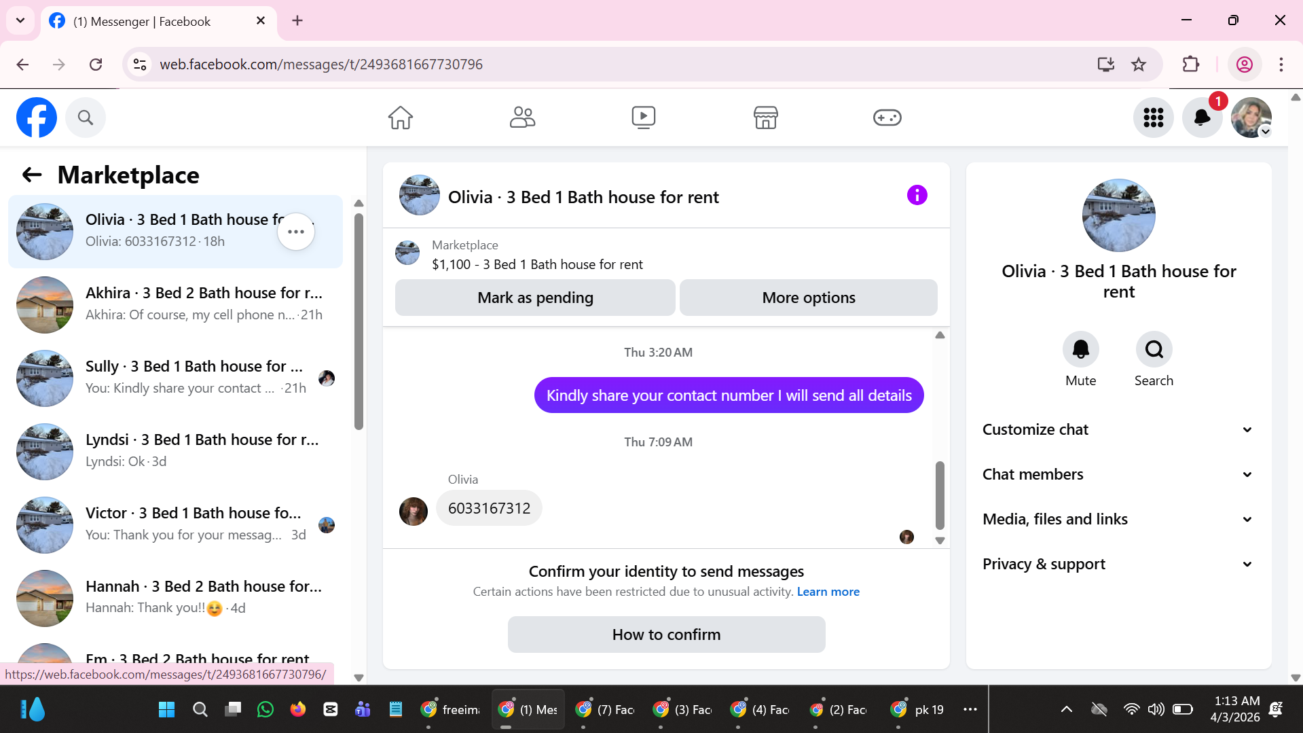Open the Friends icon in top navigation

click(x=522, y=118)
